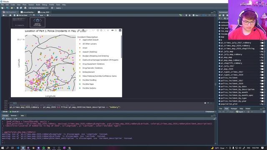The image size is (267, 150).
Task: Click the Save toolbar icon
Action: coord(18,8)
